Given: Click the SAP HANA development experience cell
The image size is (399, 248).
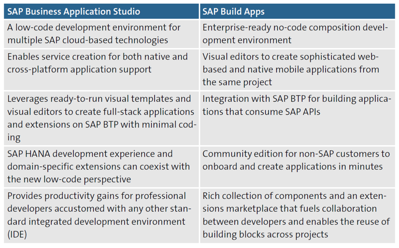Looking at the screenshot, I should coord(101,166).
